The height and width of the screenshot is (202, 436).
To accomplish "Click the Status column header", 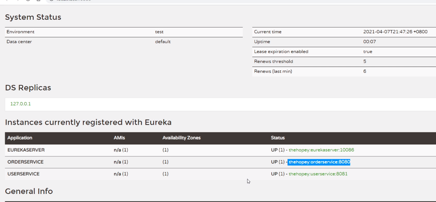I will (x=278, y=138).
